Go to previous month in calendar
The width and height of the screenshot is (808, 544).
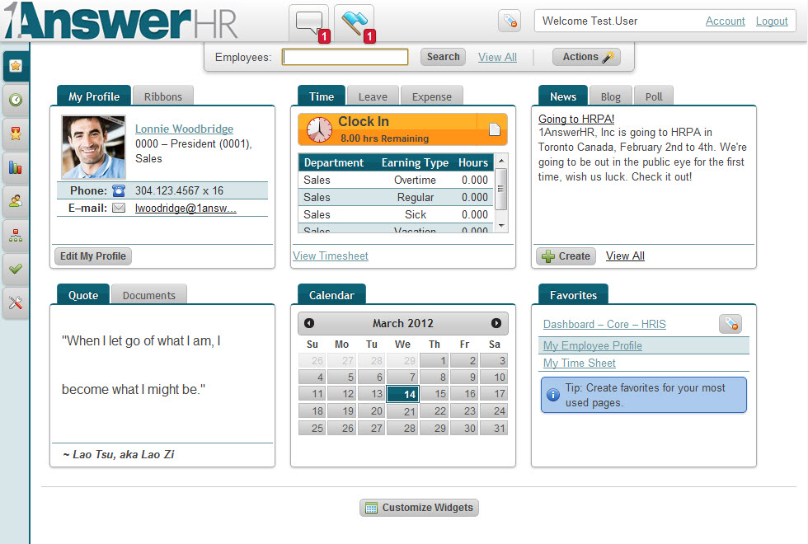[x=309, y=323]
